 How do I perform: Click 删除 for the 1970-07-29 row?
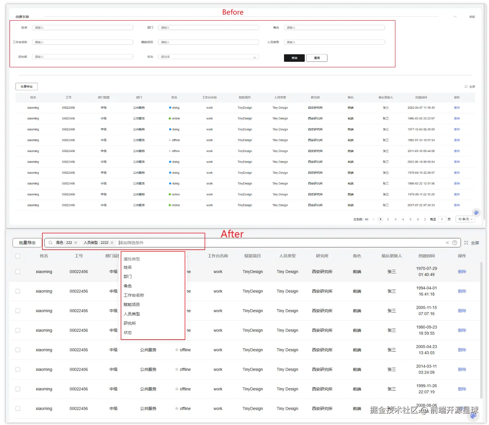462,272
